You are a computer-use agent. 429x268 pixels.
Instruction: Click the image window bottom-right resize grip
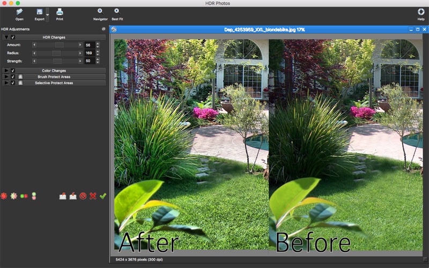(x=425, y=259)
